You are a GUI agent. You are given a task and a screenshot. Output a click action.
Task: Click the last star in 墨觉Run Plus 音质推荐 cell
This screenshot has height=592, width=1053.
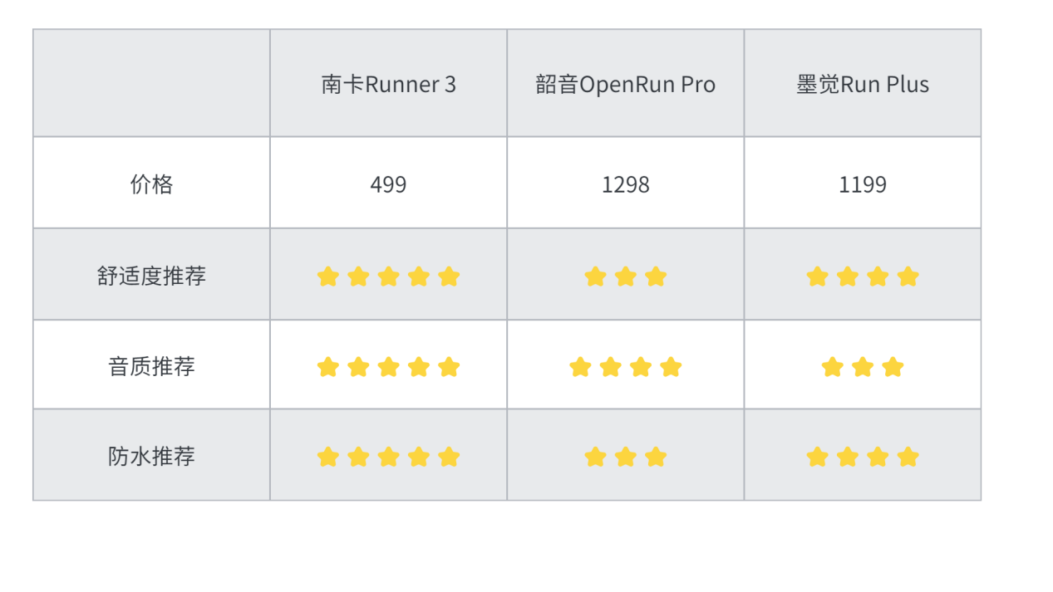(893, 367)
